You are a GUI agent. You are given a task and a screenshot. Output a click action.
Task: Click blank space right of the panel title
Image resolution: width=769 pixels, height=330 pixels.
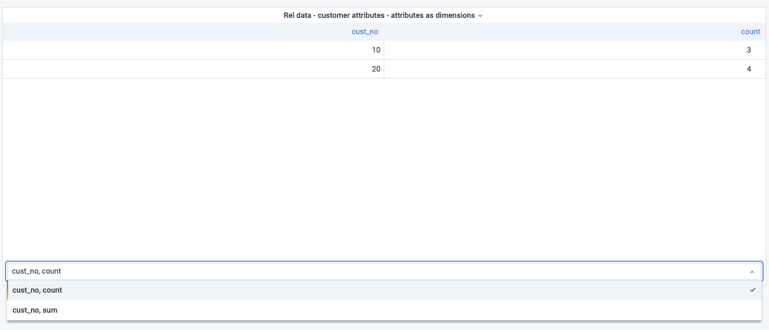point(624,16)
